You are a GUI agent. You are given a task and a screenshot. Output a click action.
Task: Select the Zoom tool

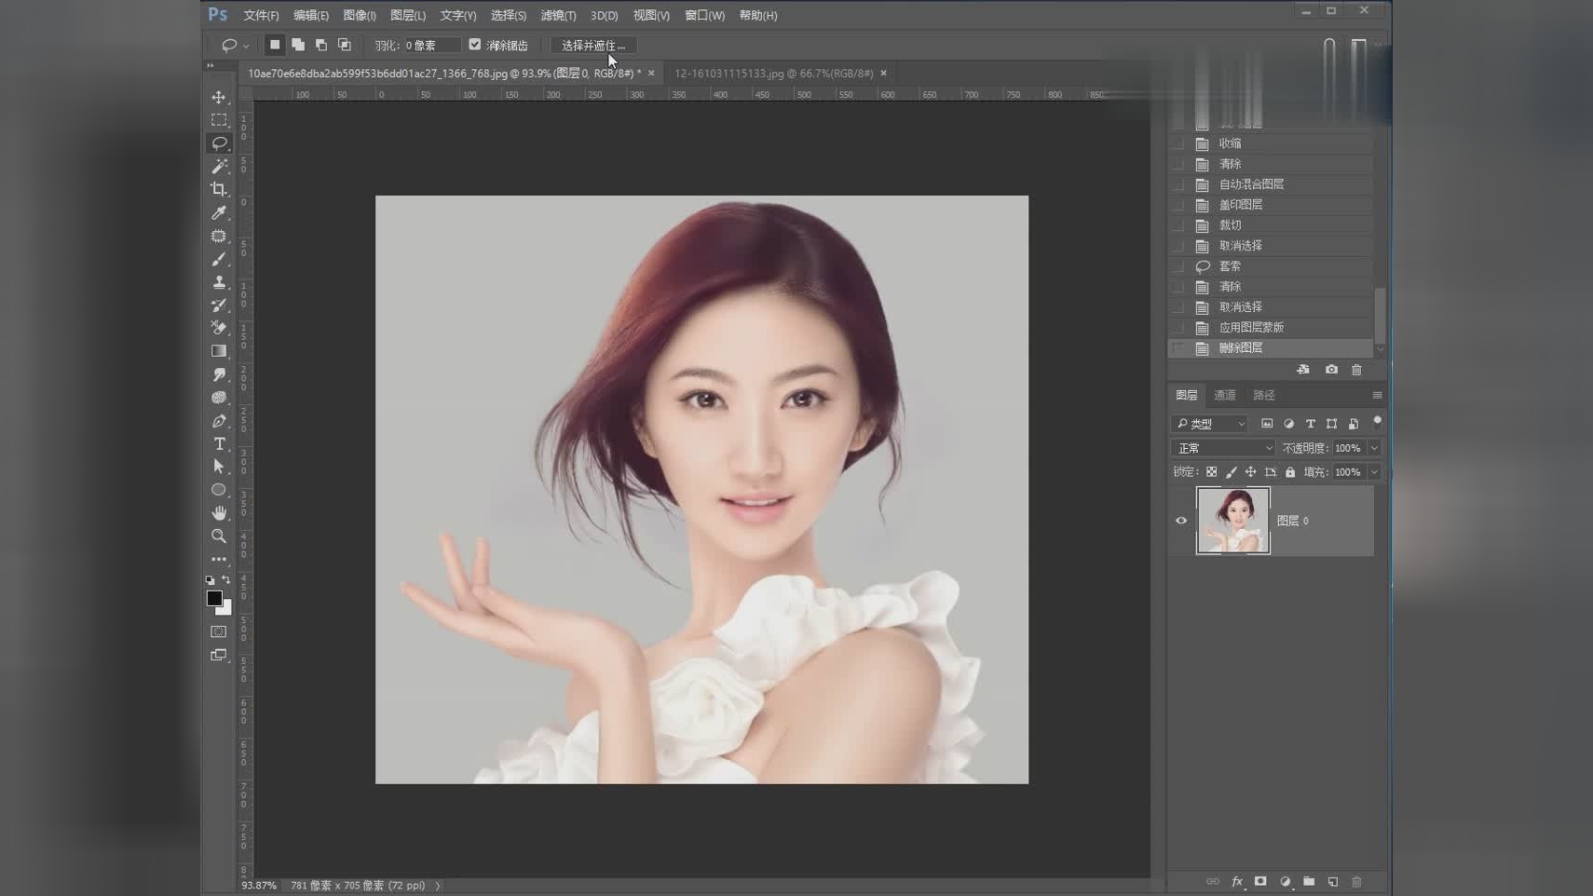coord(219,536)
